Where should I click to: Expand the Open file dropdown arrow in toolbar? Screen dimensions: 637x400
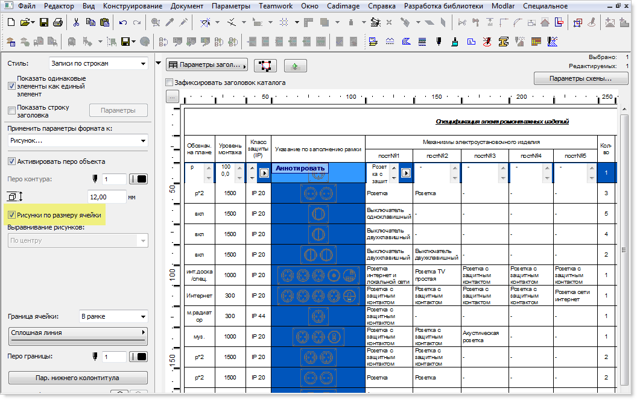(x=33, y=22)
